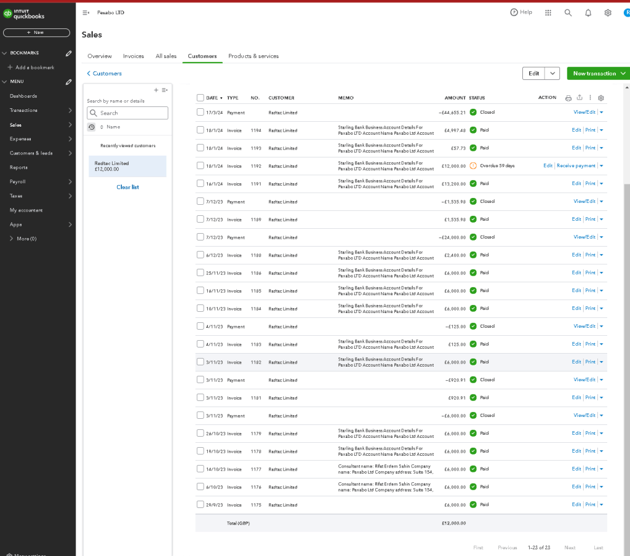
Task: Expand More (0) in sidebar
Action: point(23,239)
